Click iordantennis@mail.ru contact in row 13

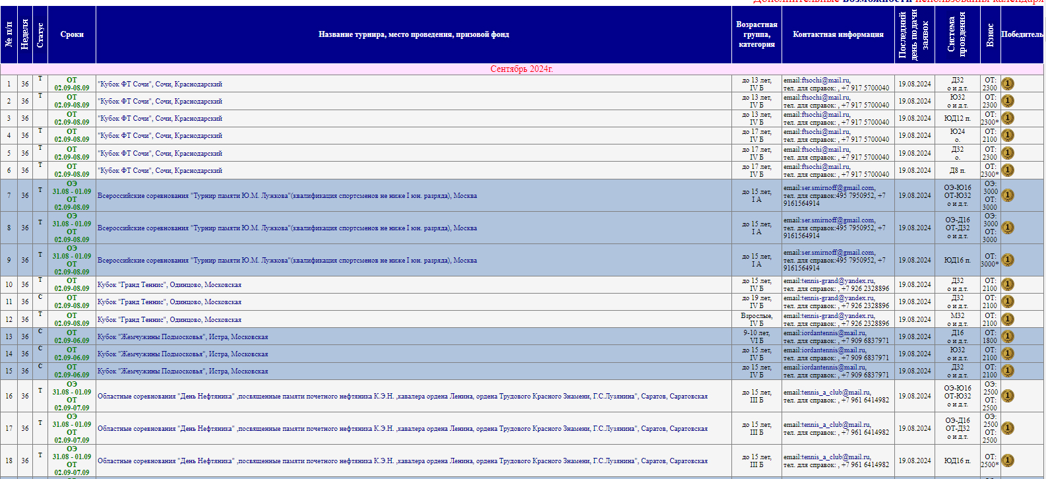coord(834,333)
